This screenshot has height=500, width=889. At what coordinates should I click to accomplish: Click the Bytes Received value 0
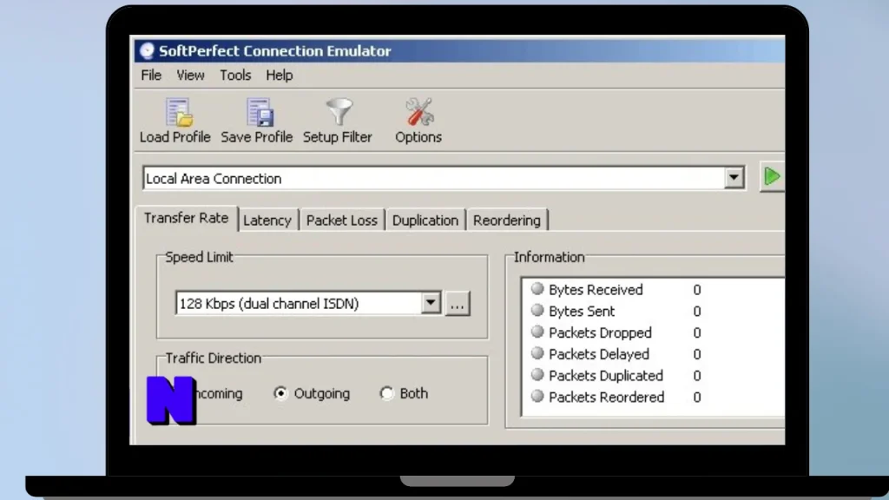[697, 290]
